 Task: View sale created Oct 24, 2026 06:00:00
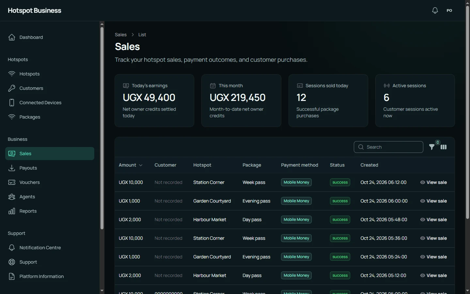click(433, 201)
